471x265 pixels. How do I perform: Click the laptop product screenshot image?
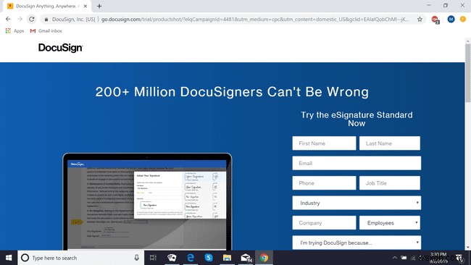tap(147, 201)
